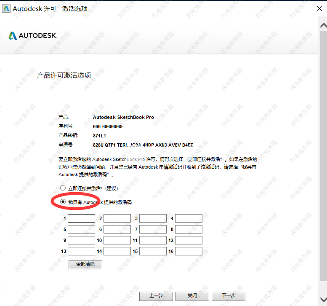Viewport: 327px width, 306px height.
Task: Click the Autodesk title bar app icon
Action: [x=6, y=8]
